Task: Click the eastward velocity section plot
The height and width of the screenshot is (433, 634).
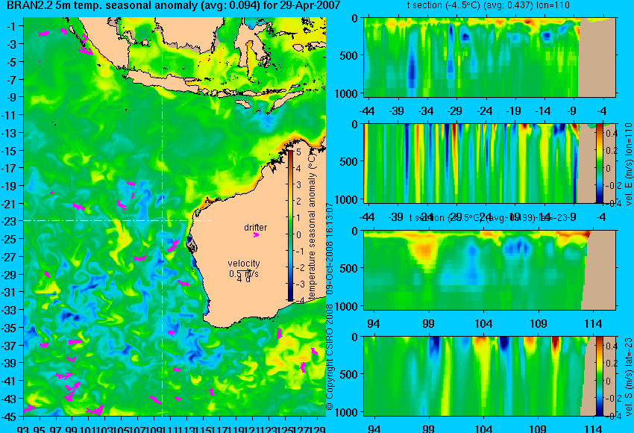Action: click(x=489, y=163)
